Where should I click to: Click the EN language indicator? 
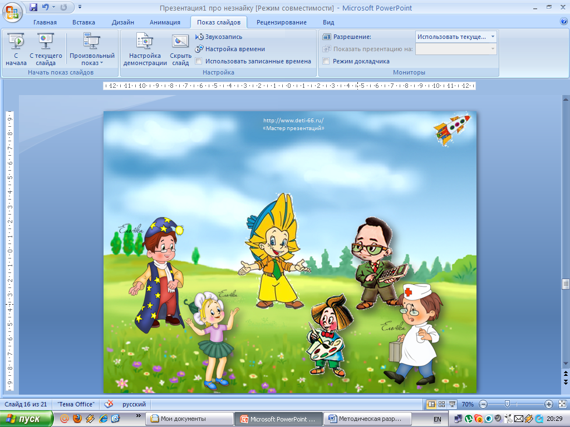coord(438,419)
